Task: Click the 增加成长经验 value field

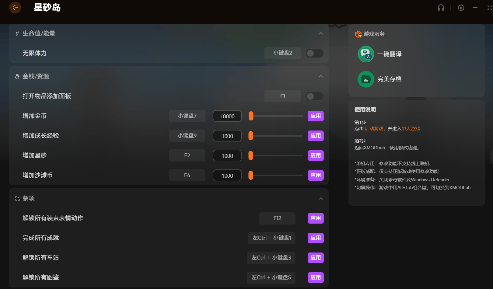Action: pos(227,136)
